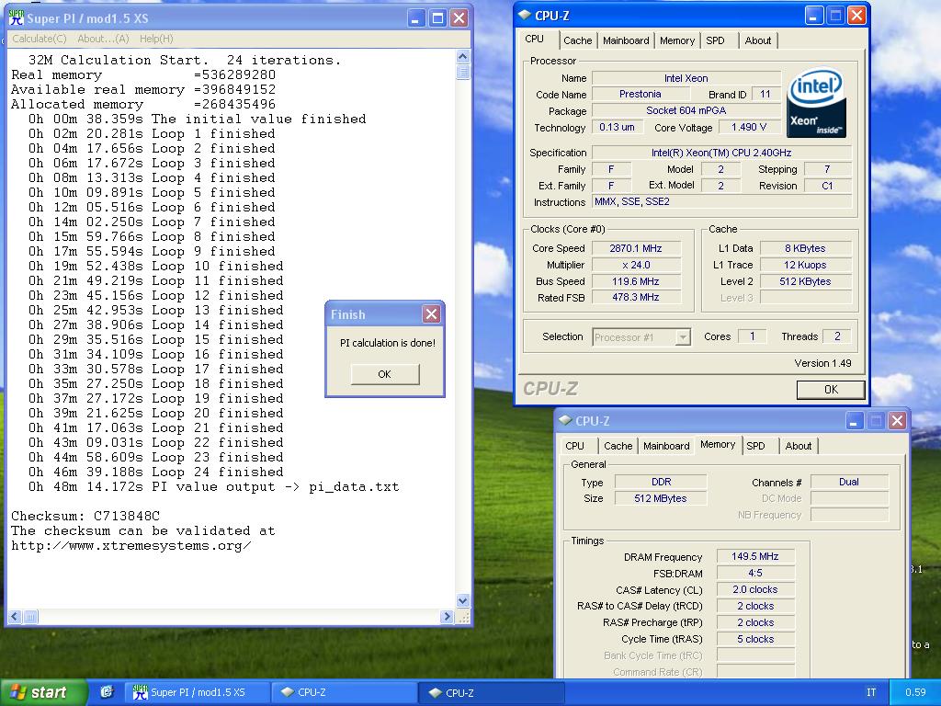
Task: Select Super PI / mod1.5 XS taskbar button
Action: tap(197, 692)
